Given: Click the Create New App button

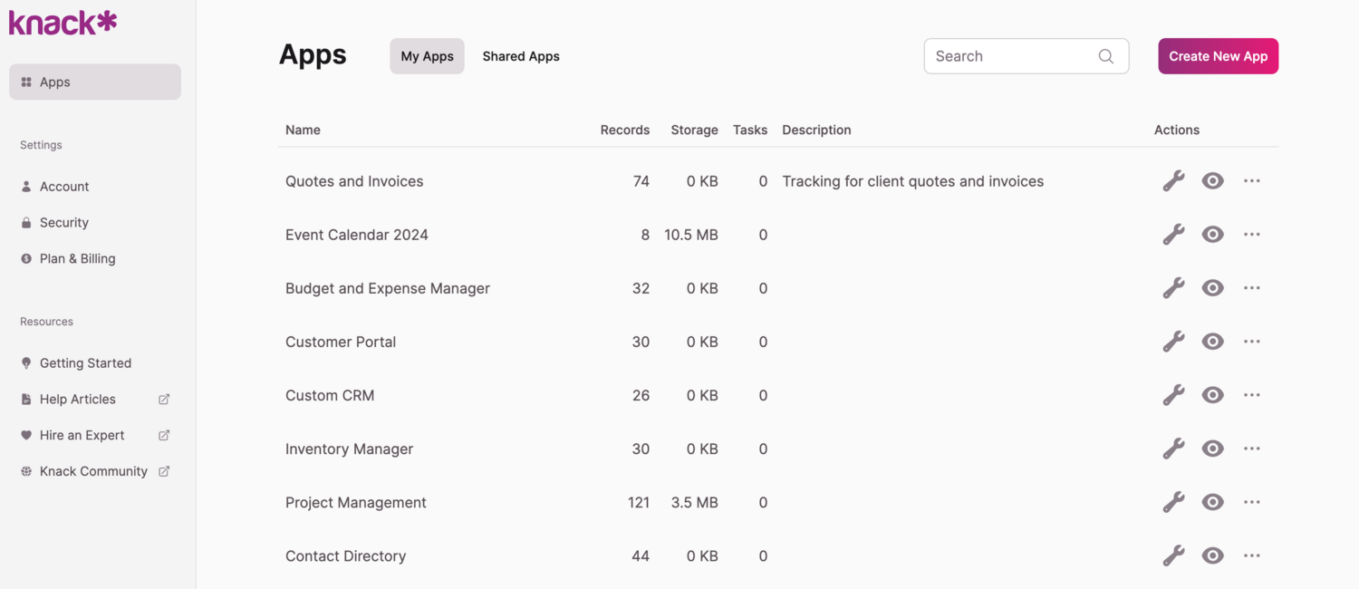Looking at the screenshot, I should click(x=1218, y=55).
